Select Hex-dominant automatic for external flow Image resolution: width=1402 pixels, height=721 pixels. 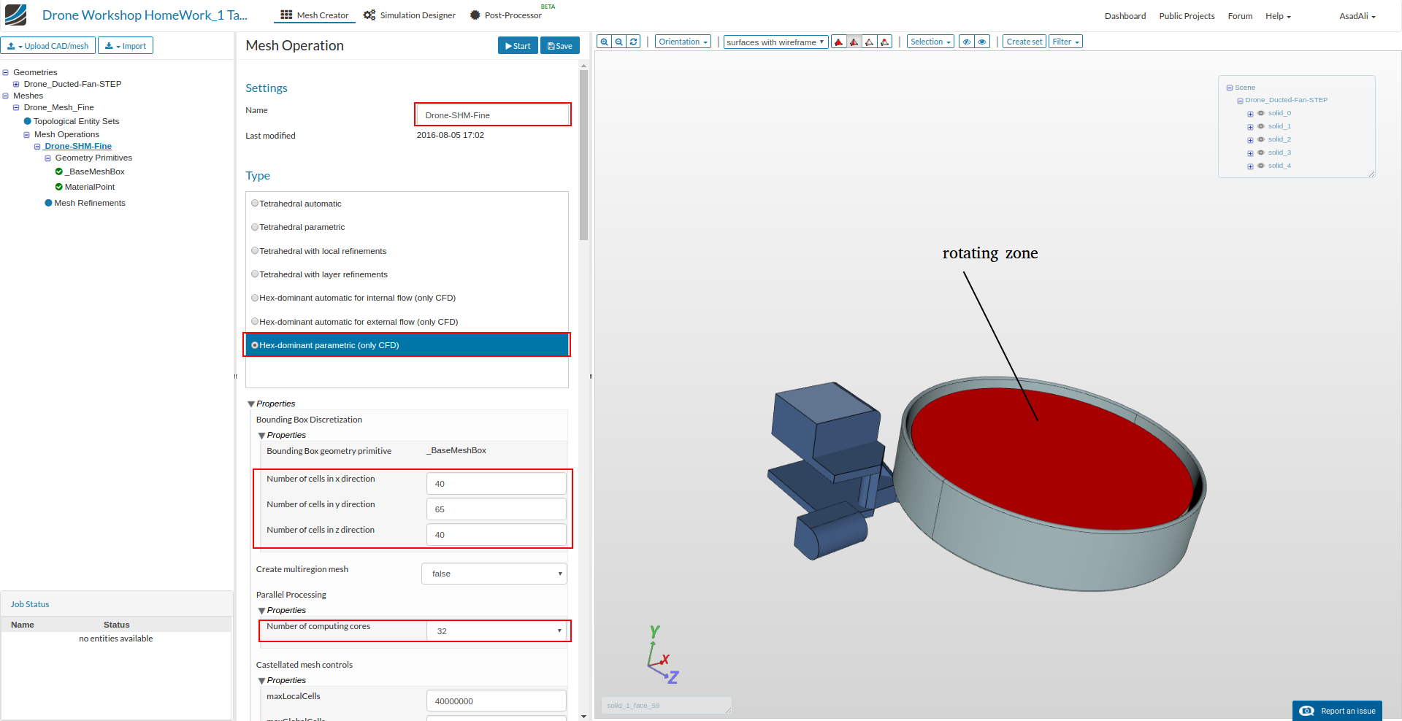(x=255, y=322)
